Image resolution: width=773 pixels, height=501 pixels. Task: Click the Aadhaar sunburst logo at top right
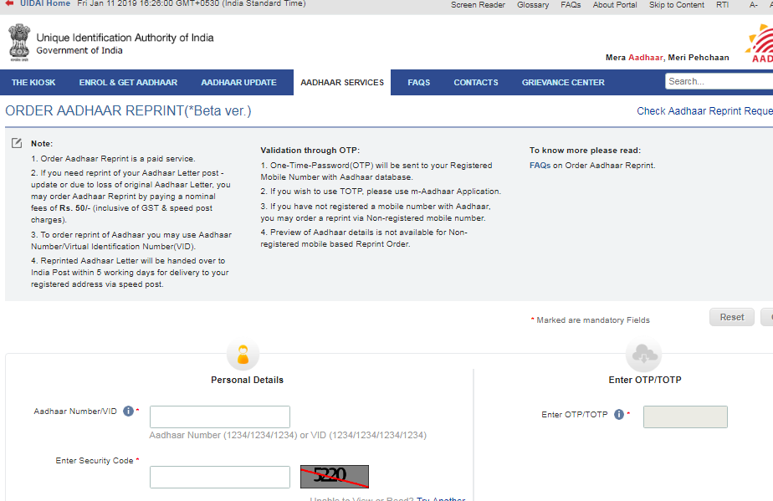[x=760, y=40]
